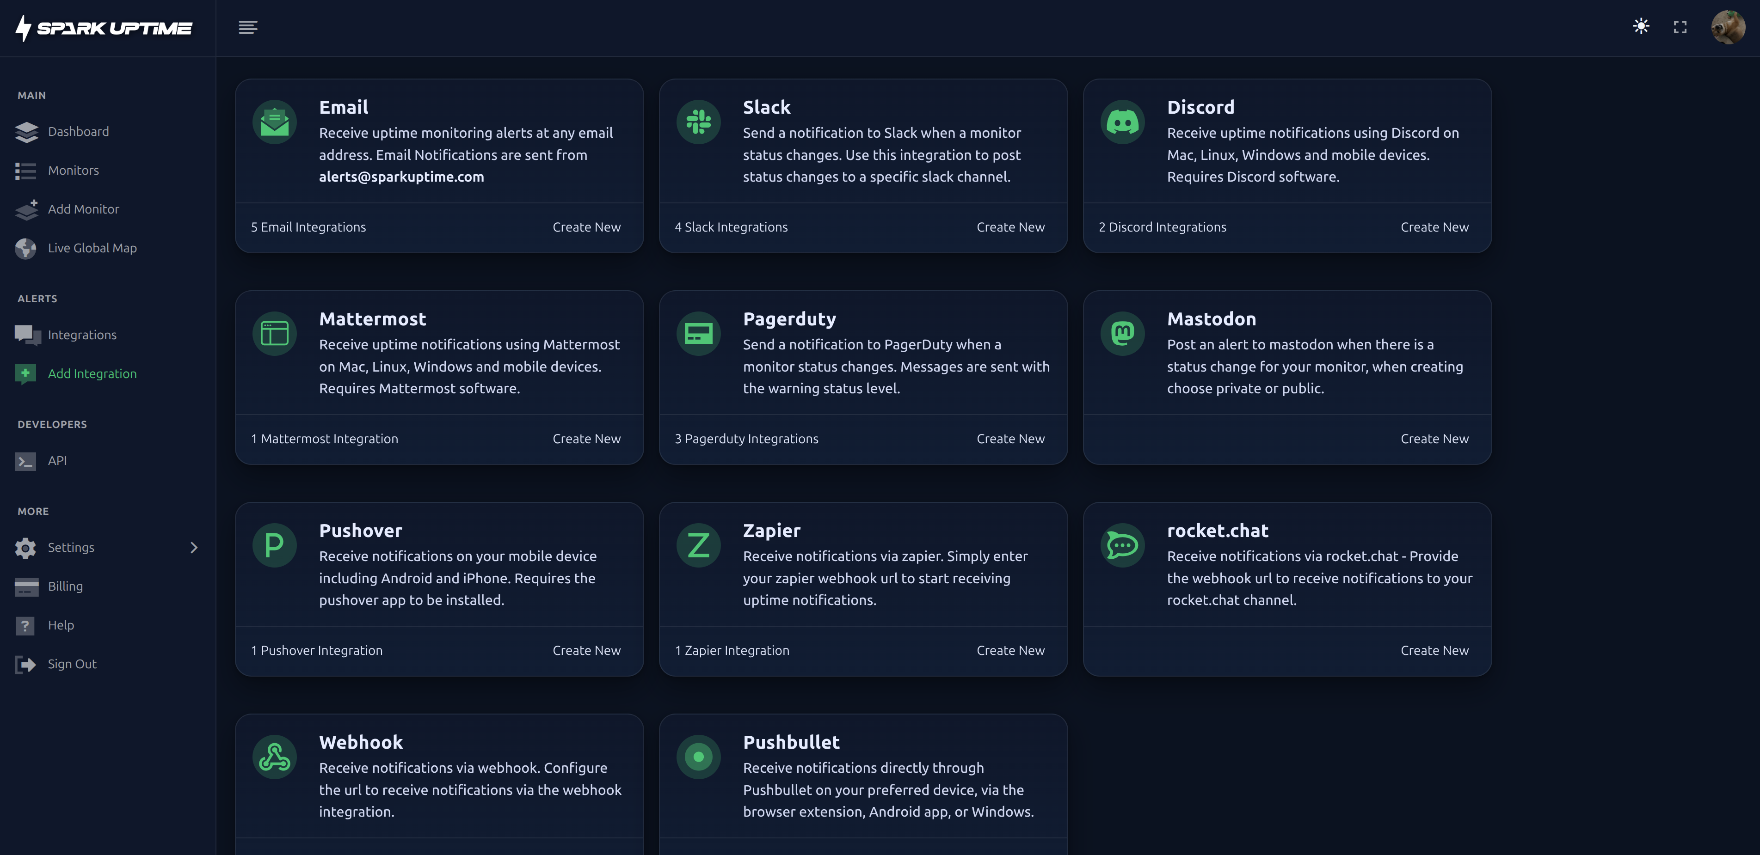Click the Email envelope icon
Screen dimensions: 1760x855
pos(275,122)
